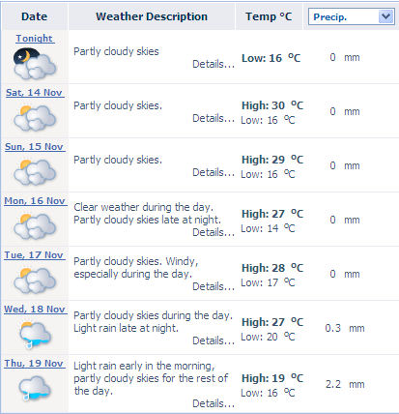Open the Mon, 16 Nov link
Screen dimensions: 399x414
tap(35, 201)
